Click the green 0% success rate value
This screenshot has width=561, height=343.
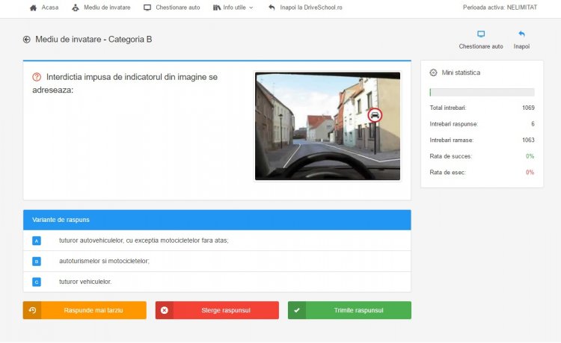point(530,156)
